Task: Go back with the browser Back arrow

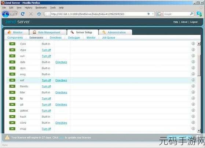Action: [x=6, y=14]
